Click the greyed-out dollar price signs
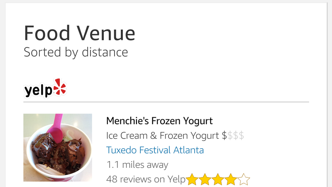This screenshot has width=332, height=187. (x=236, y=135)
